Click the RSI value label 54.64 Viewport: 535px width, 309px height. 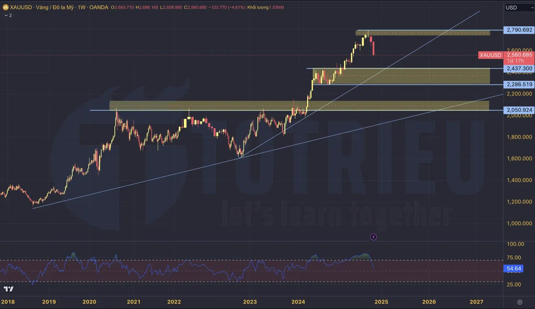(x=514, y=268)
